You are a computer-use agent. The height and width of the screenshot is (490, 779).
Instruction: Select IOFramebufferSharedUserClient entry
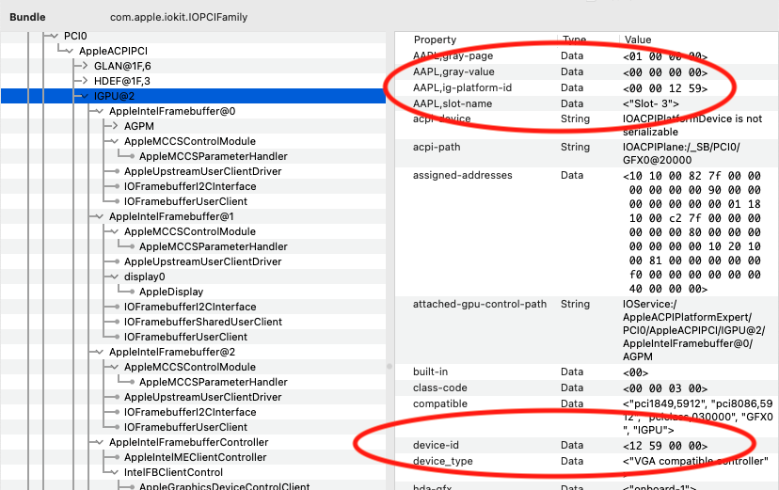pyautogui.click(x=203, y=322)
